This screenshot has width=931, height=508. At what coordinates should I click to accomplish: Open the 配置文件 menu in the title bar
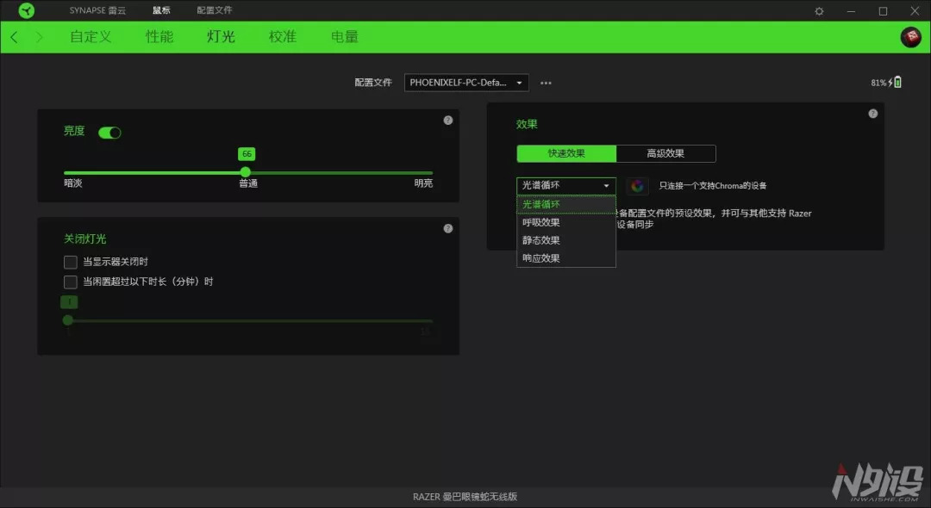click(x=215, y=10)
